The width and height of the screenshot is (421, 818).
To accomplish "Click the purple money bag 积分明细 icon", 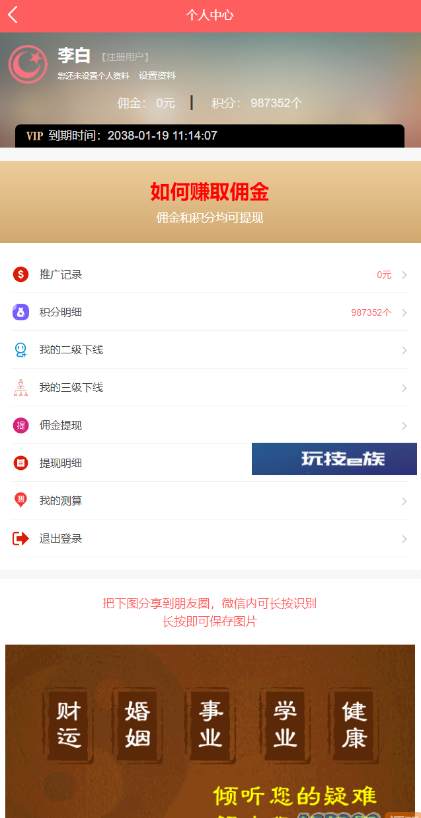I will tap(20, 312).
